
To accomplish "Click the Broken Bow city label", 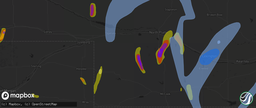I will coord(215,15).
